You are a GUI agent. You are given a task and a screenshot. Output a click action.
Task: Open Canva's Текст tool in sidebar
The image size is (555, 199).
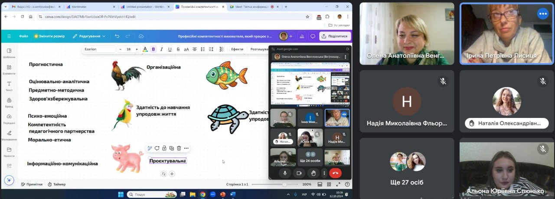(9, 86)
